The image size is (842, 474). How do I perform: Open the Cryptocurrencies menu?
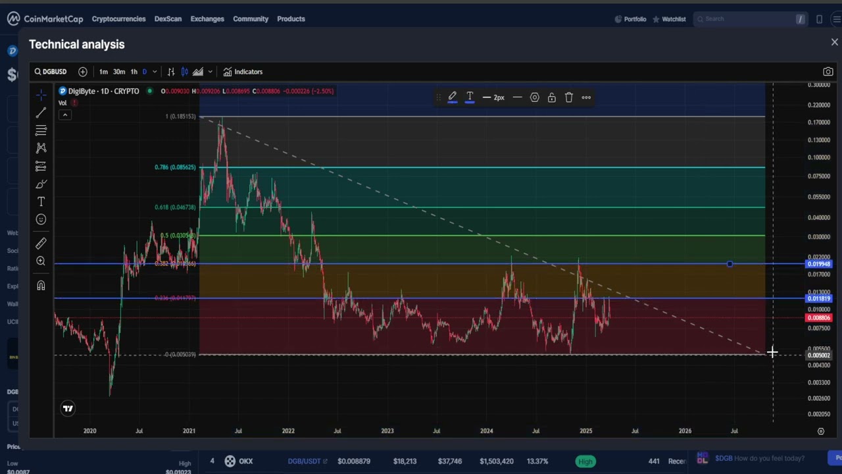pos(118,19)
